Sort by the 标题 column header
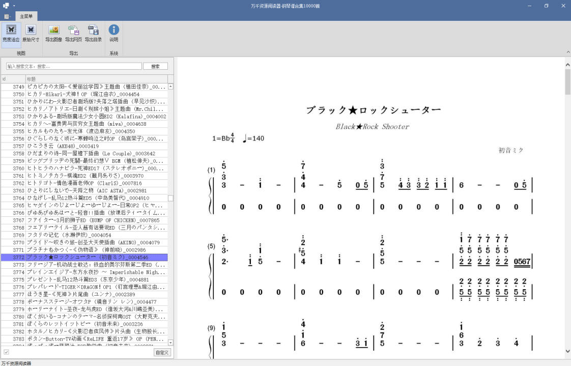Image resolution: width=571 pixels, height=366 pixels. [97, 79]
